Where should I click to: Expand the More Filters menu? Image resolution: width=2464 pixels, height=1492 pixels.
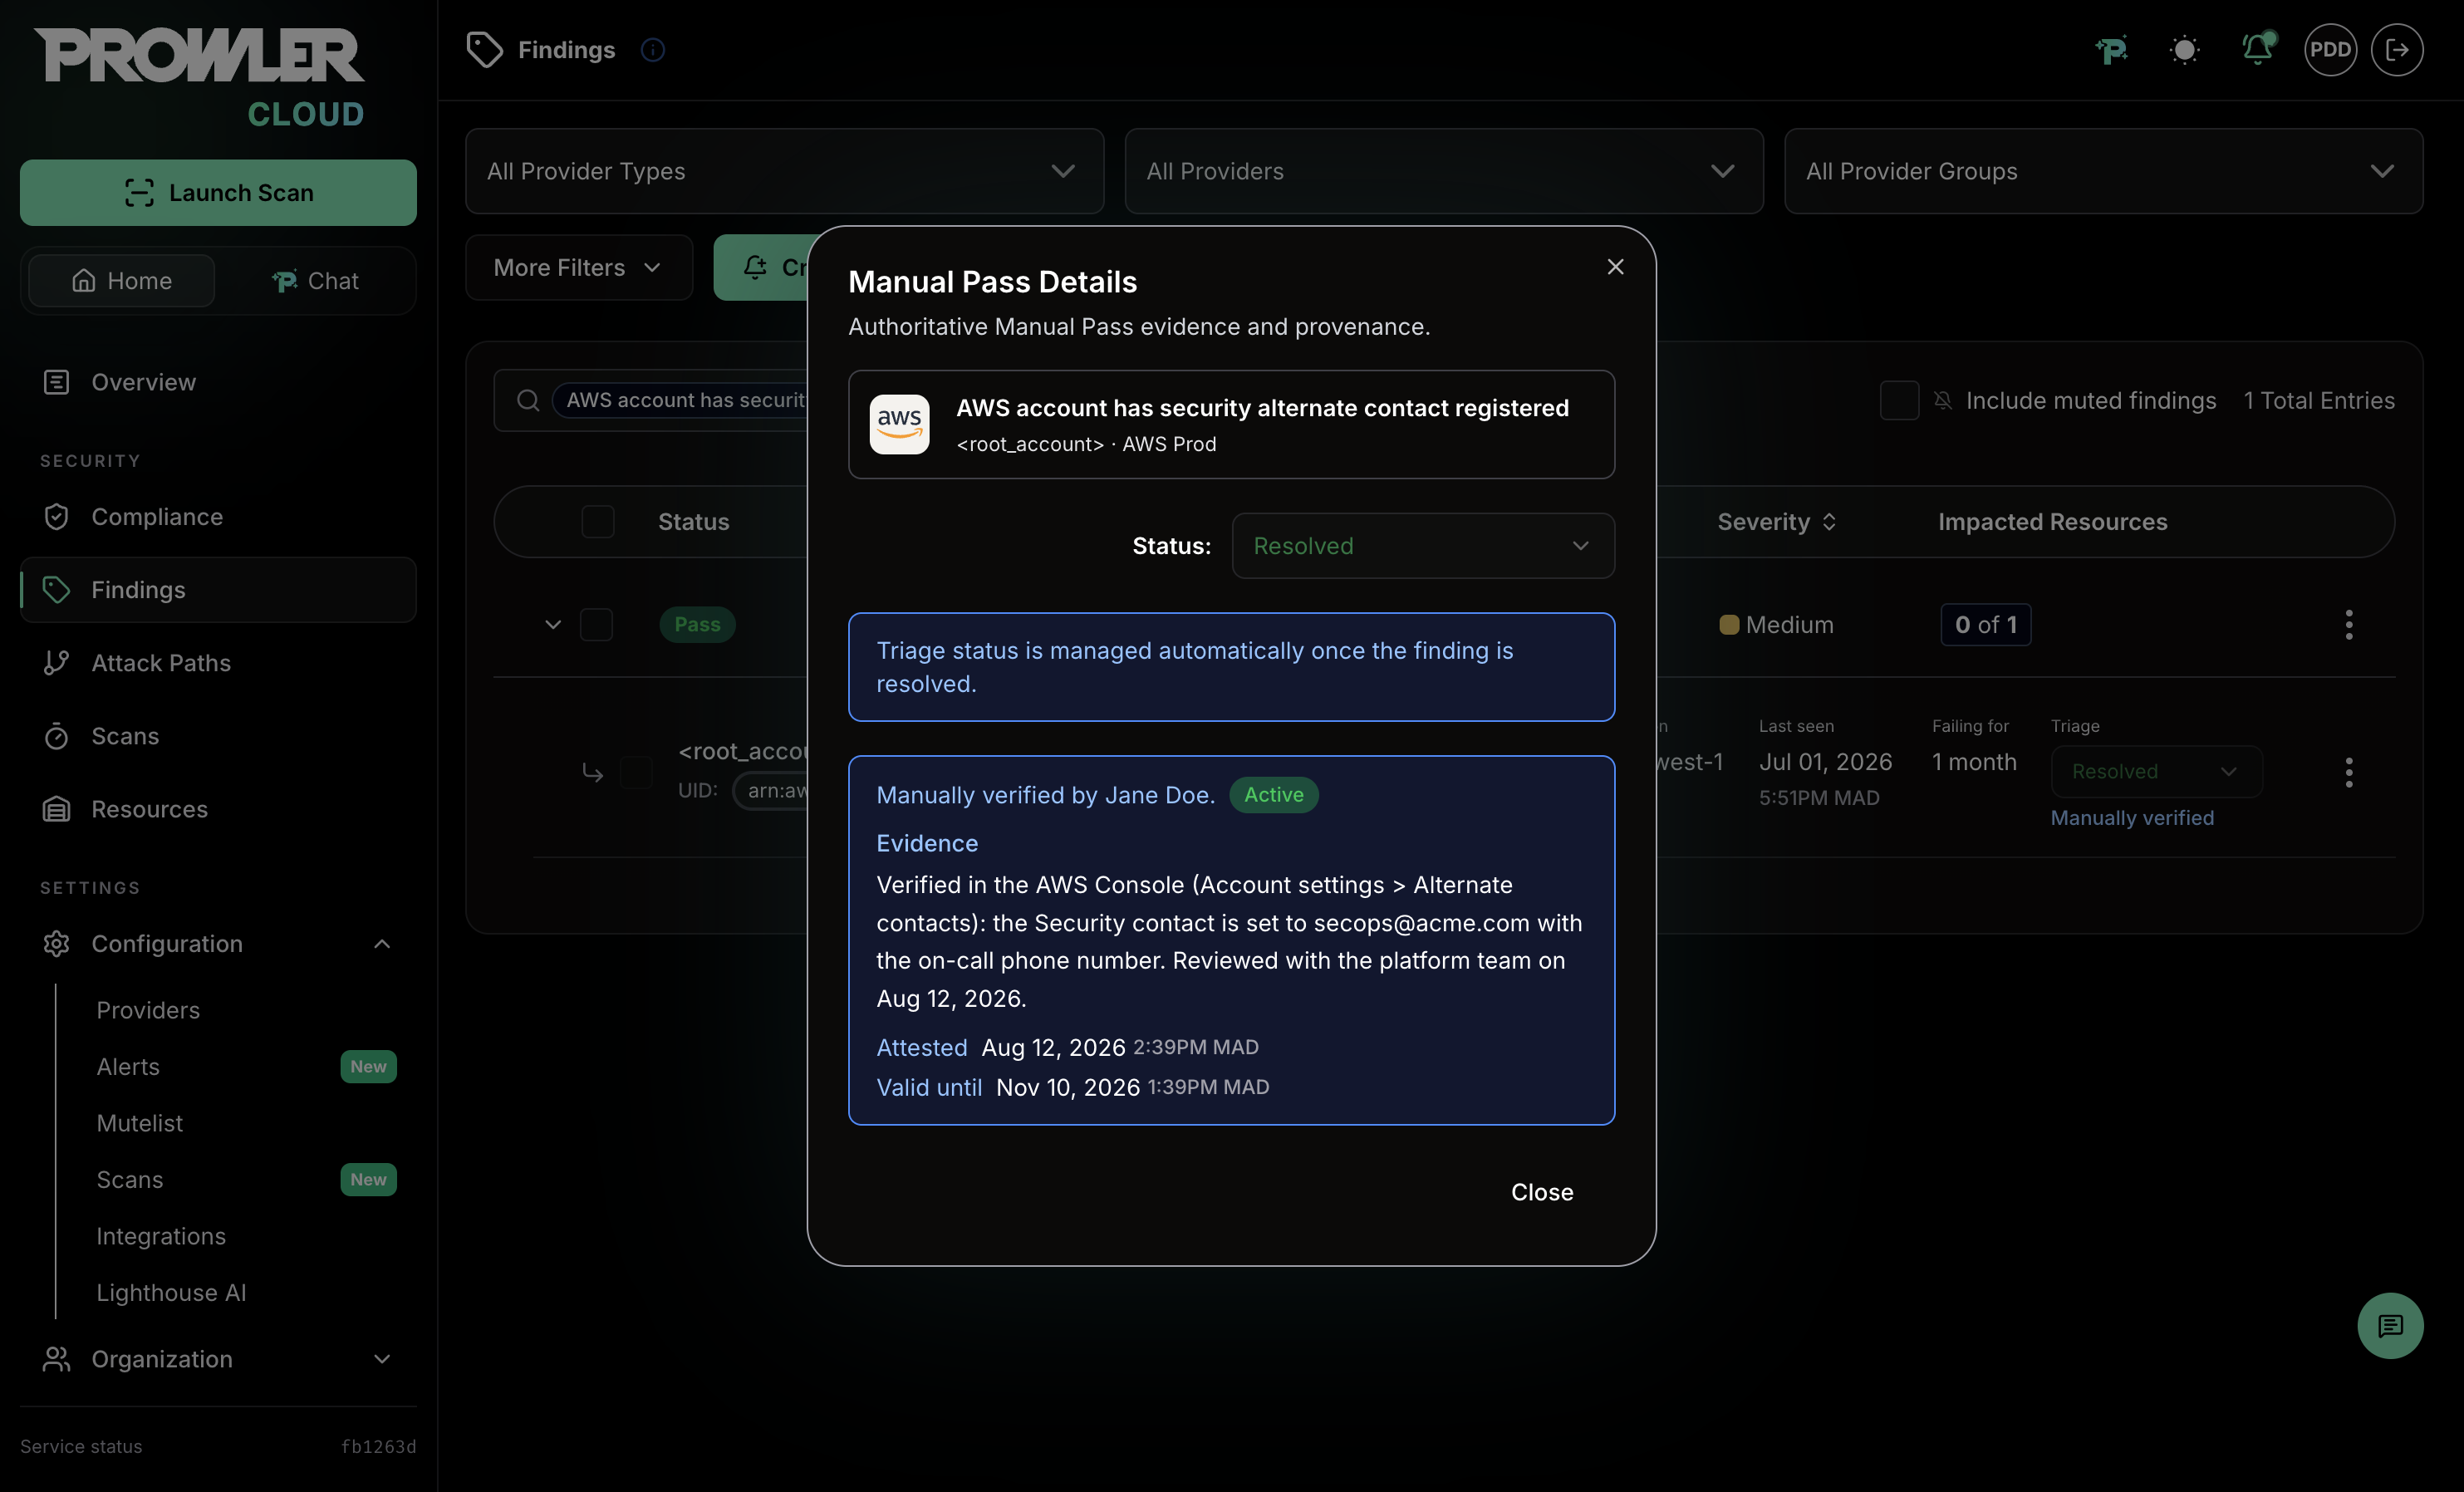point(578,268)
